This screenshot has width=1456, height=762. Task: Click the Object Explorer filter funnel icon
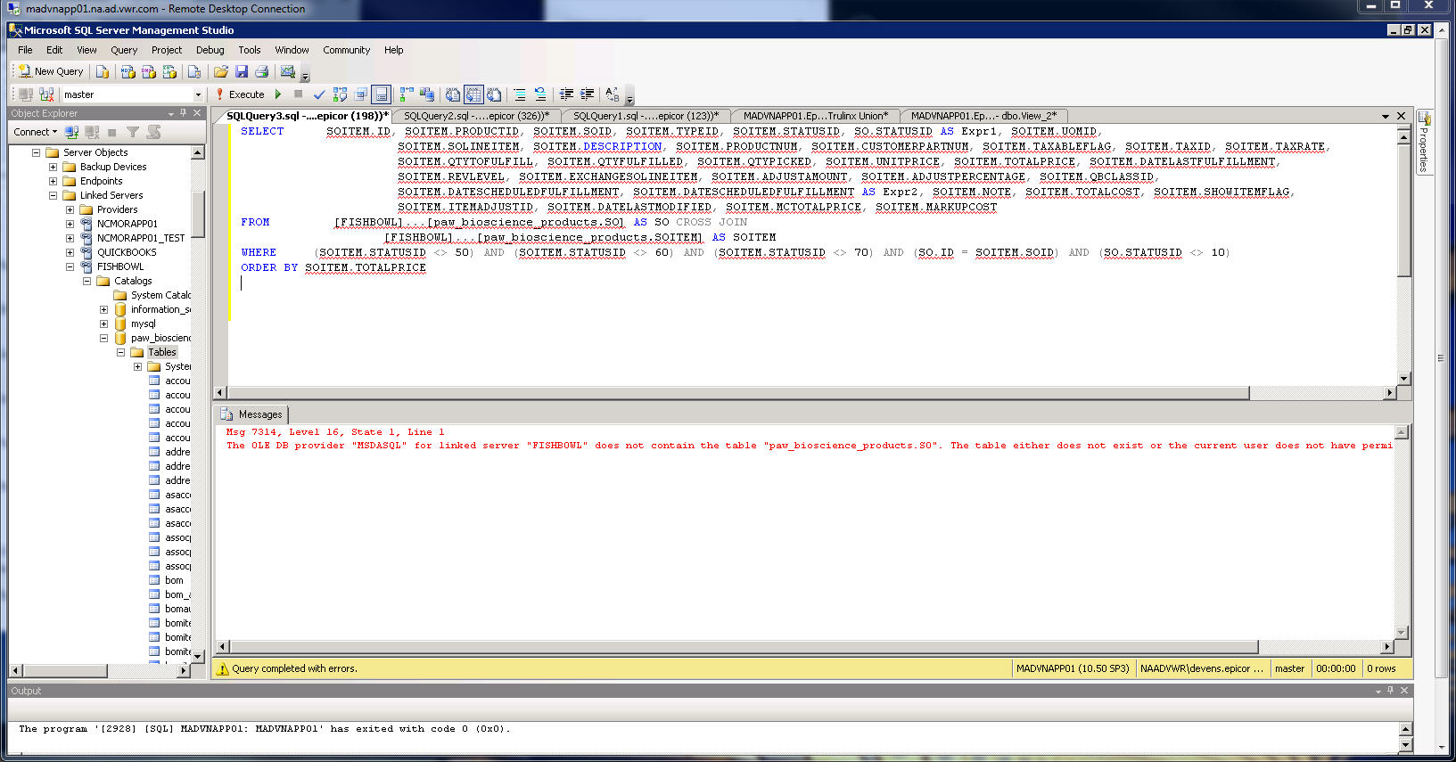(x=132, y=132)
